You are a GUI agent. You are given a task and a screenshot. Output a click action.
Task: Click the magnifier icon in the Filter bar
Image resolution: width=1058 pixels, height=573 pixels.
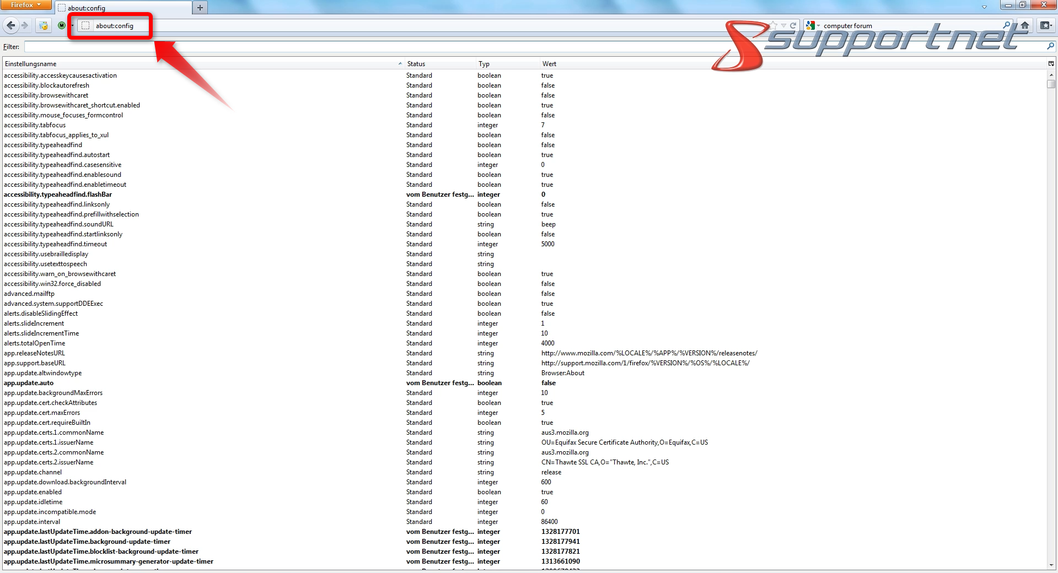click(x=1050, y=47)
